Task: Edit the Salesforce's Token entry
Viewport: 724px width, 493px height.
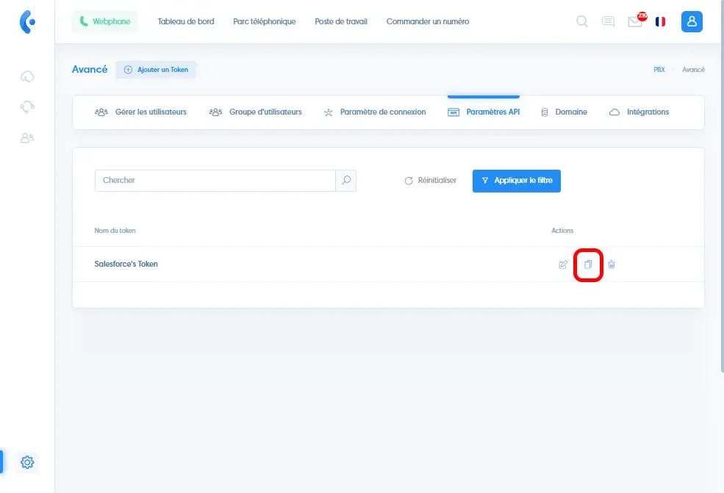Action: tap(563, 265)
